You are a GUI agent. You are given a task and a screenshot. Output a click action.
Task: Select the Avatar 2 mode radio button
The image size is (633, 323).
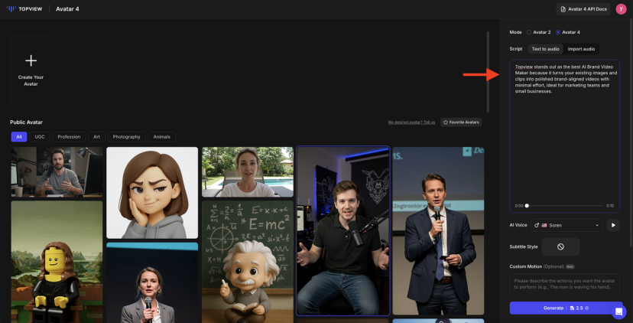coord(529,32)
